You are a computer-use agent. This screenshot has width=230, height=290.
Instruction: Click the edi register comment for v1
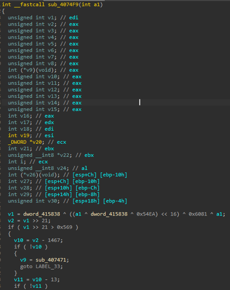point(73,18)
